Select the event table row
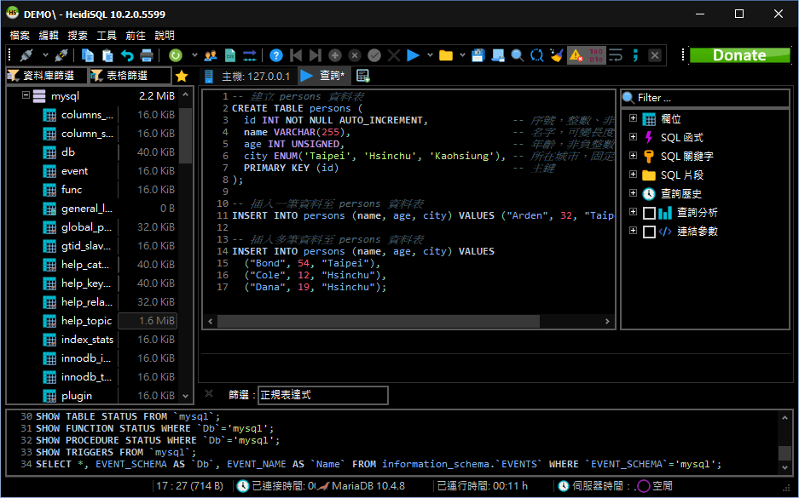This screenshot has height=498, width=799. pos(109,171)
